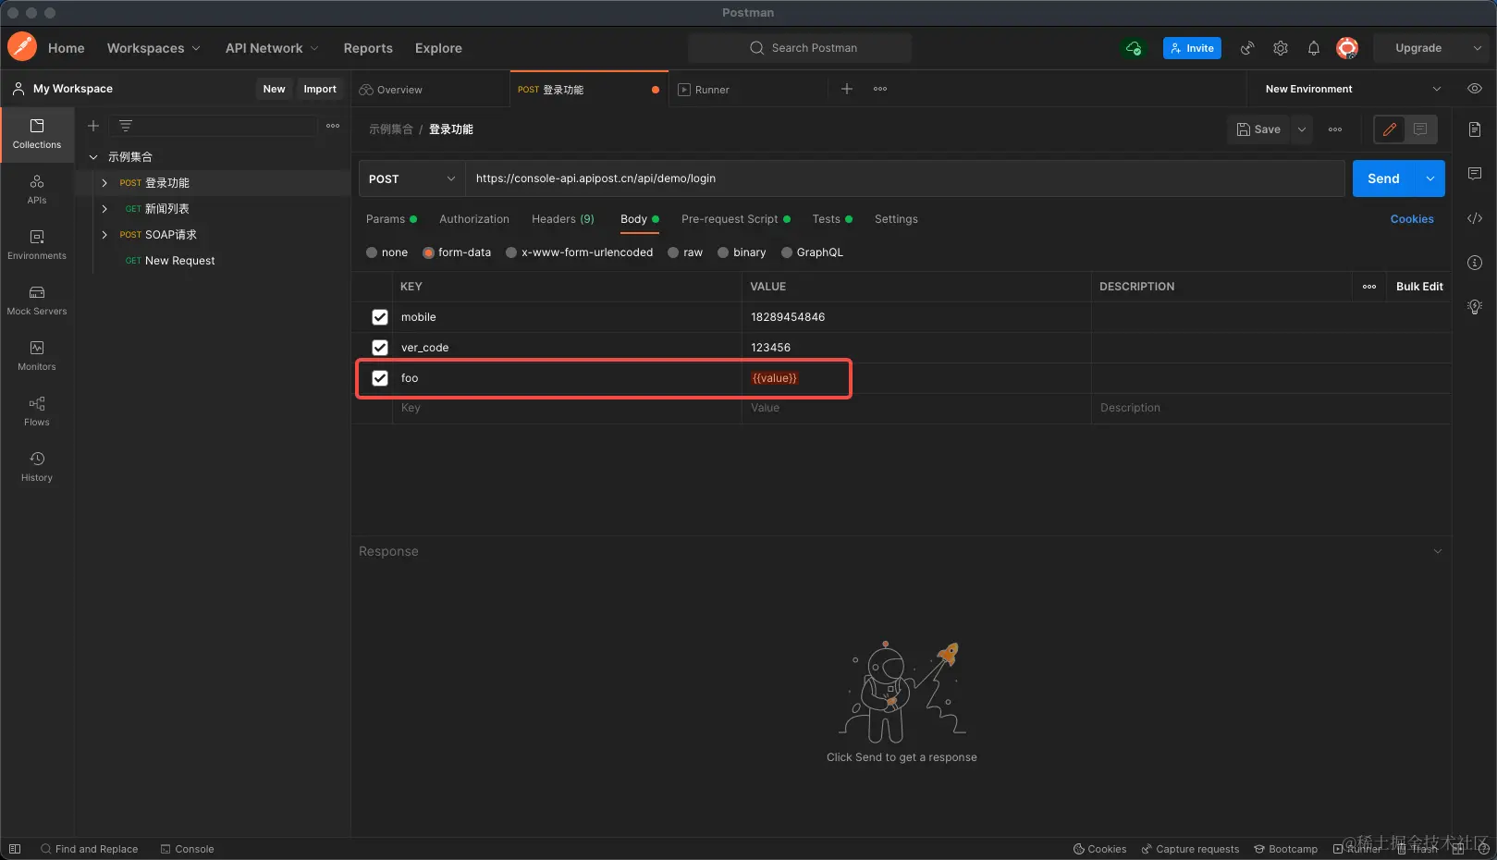Open the Settings gear icon
1497x860 pixels.
click(x=1281, y=48)
